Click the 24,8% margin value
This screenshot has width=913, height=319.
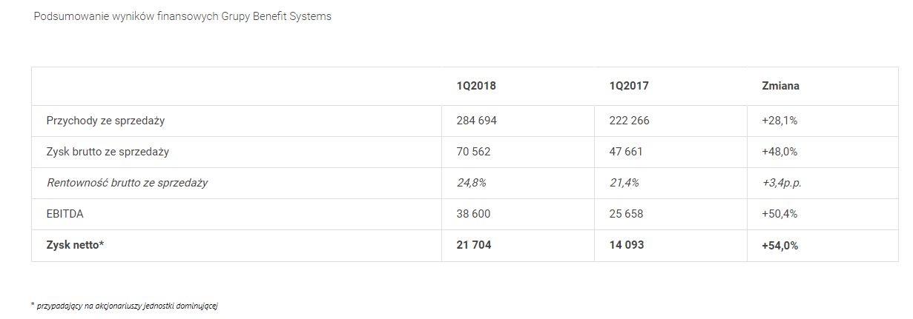(472, 183)
